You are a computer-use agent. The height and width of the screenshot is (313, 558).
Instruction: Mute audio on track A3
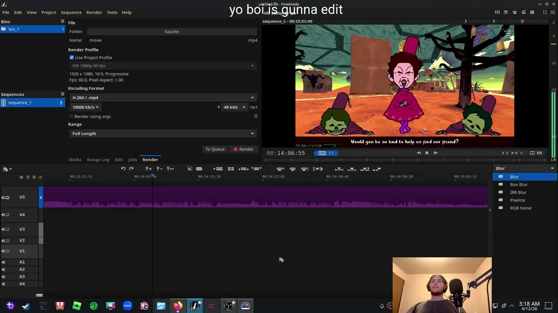point(3,276)
